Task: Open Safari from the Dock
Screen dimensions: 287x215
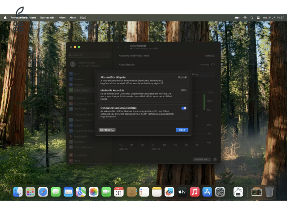Action: [x=43, y=192]
